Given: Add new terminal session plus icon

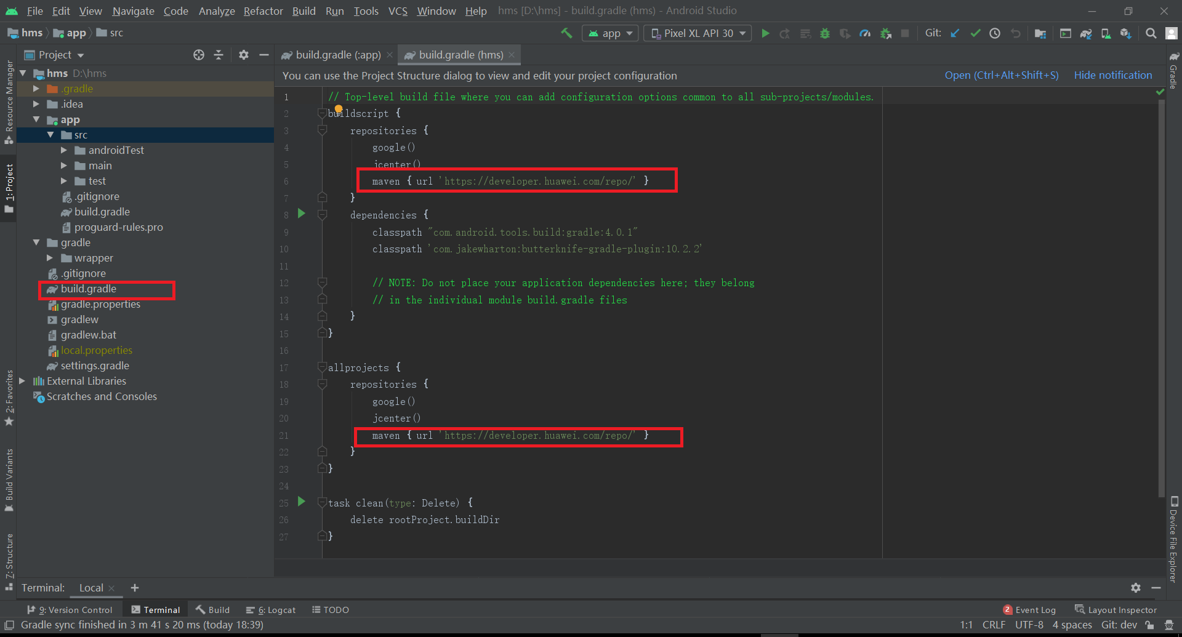Looking at the screenshot, I should tap(135, 588).
